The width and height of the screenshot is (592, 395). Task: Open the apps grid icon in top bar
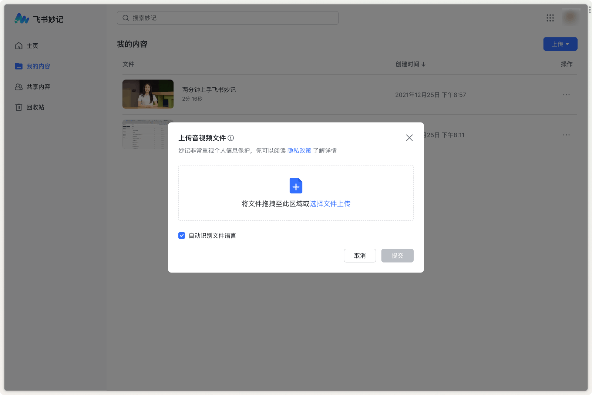tap(550, 18)
